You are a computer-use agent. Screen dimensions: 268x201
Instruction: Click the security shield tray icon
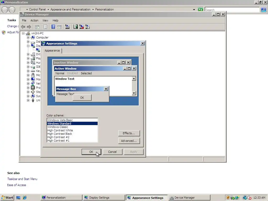tap(228, 198)
